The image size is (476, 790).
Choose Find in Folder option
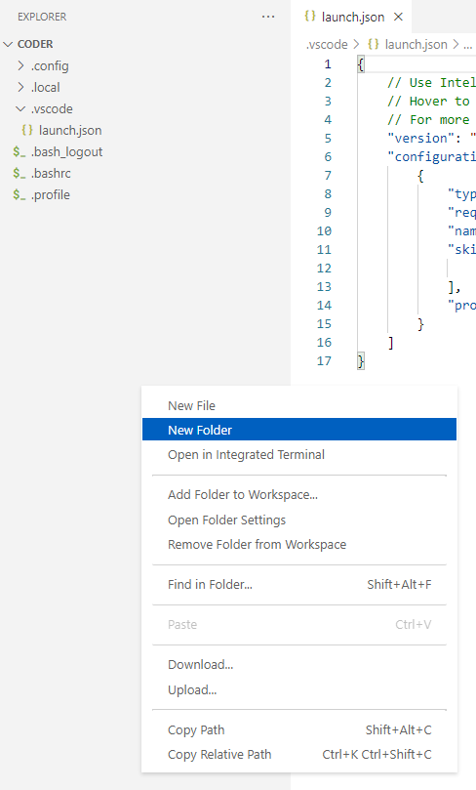click(299, 584)
